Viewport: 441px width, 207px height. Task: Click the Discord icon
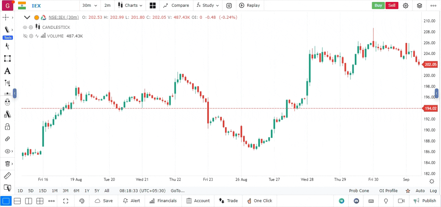point(357,201)
